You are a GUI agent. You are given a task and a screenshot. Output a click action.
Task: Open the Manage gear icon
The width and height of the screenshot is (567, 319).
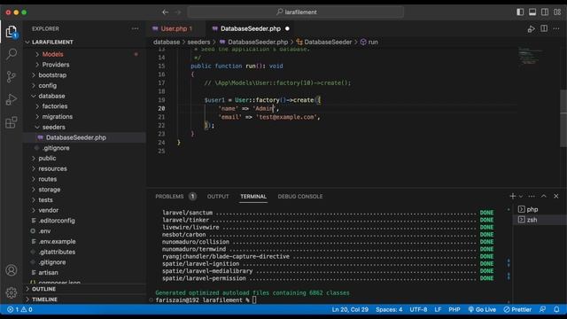point(12,292)
